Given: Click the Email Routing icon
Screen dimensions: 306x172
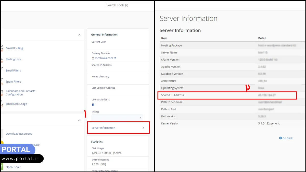Looking at the screenshot, I should [2, 48].
